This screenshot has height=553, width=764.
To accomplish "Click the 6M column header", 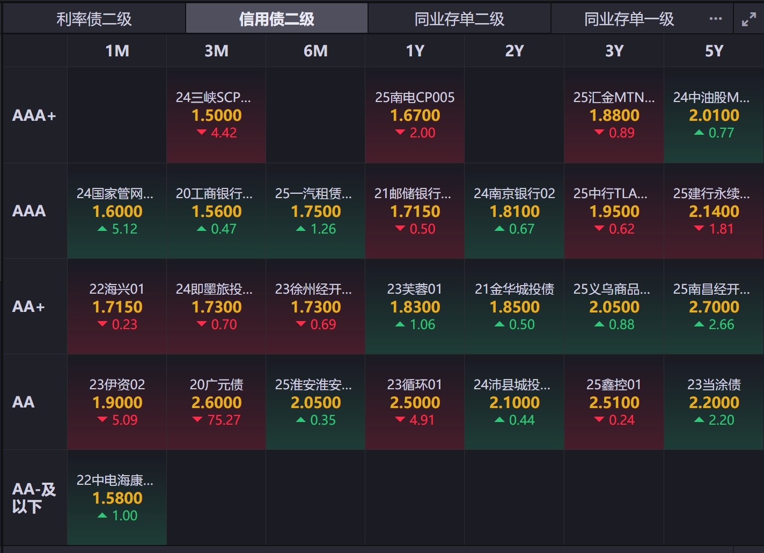I will [x=315, y=51].
